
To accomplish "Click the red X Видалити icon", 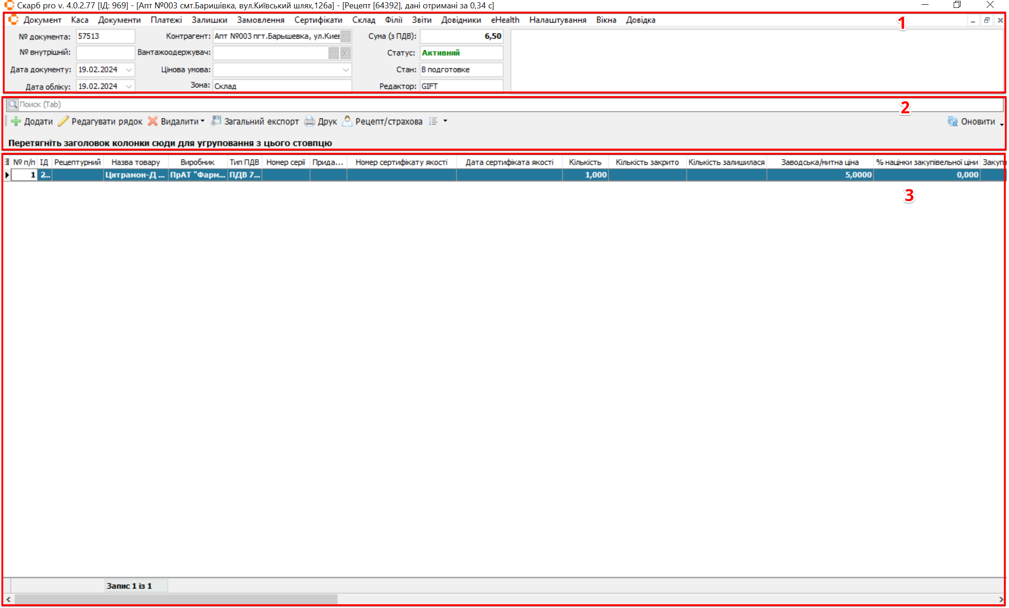I will [153, 122].
